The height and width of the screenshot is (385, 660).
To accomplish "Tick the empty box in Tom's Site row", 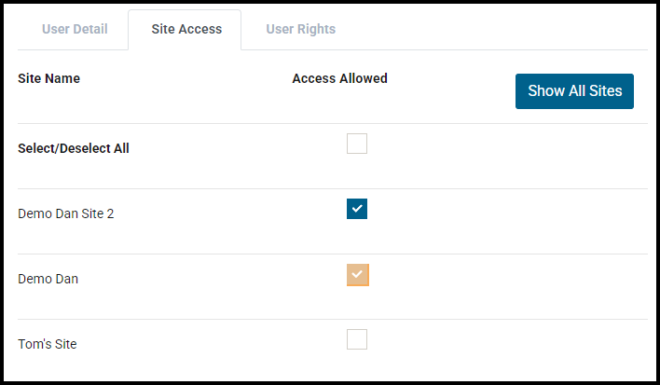I will coord(357,339).
